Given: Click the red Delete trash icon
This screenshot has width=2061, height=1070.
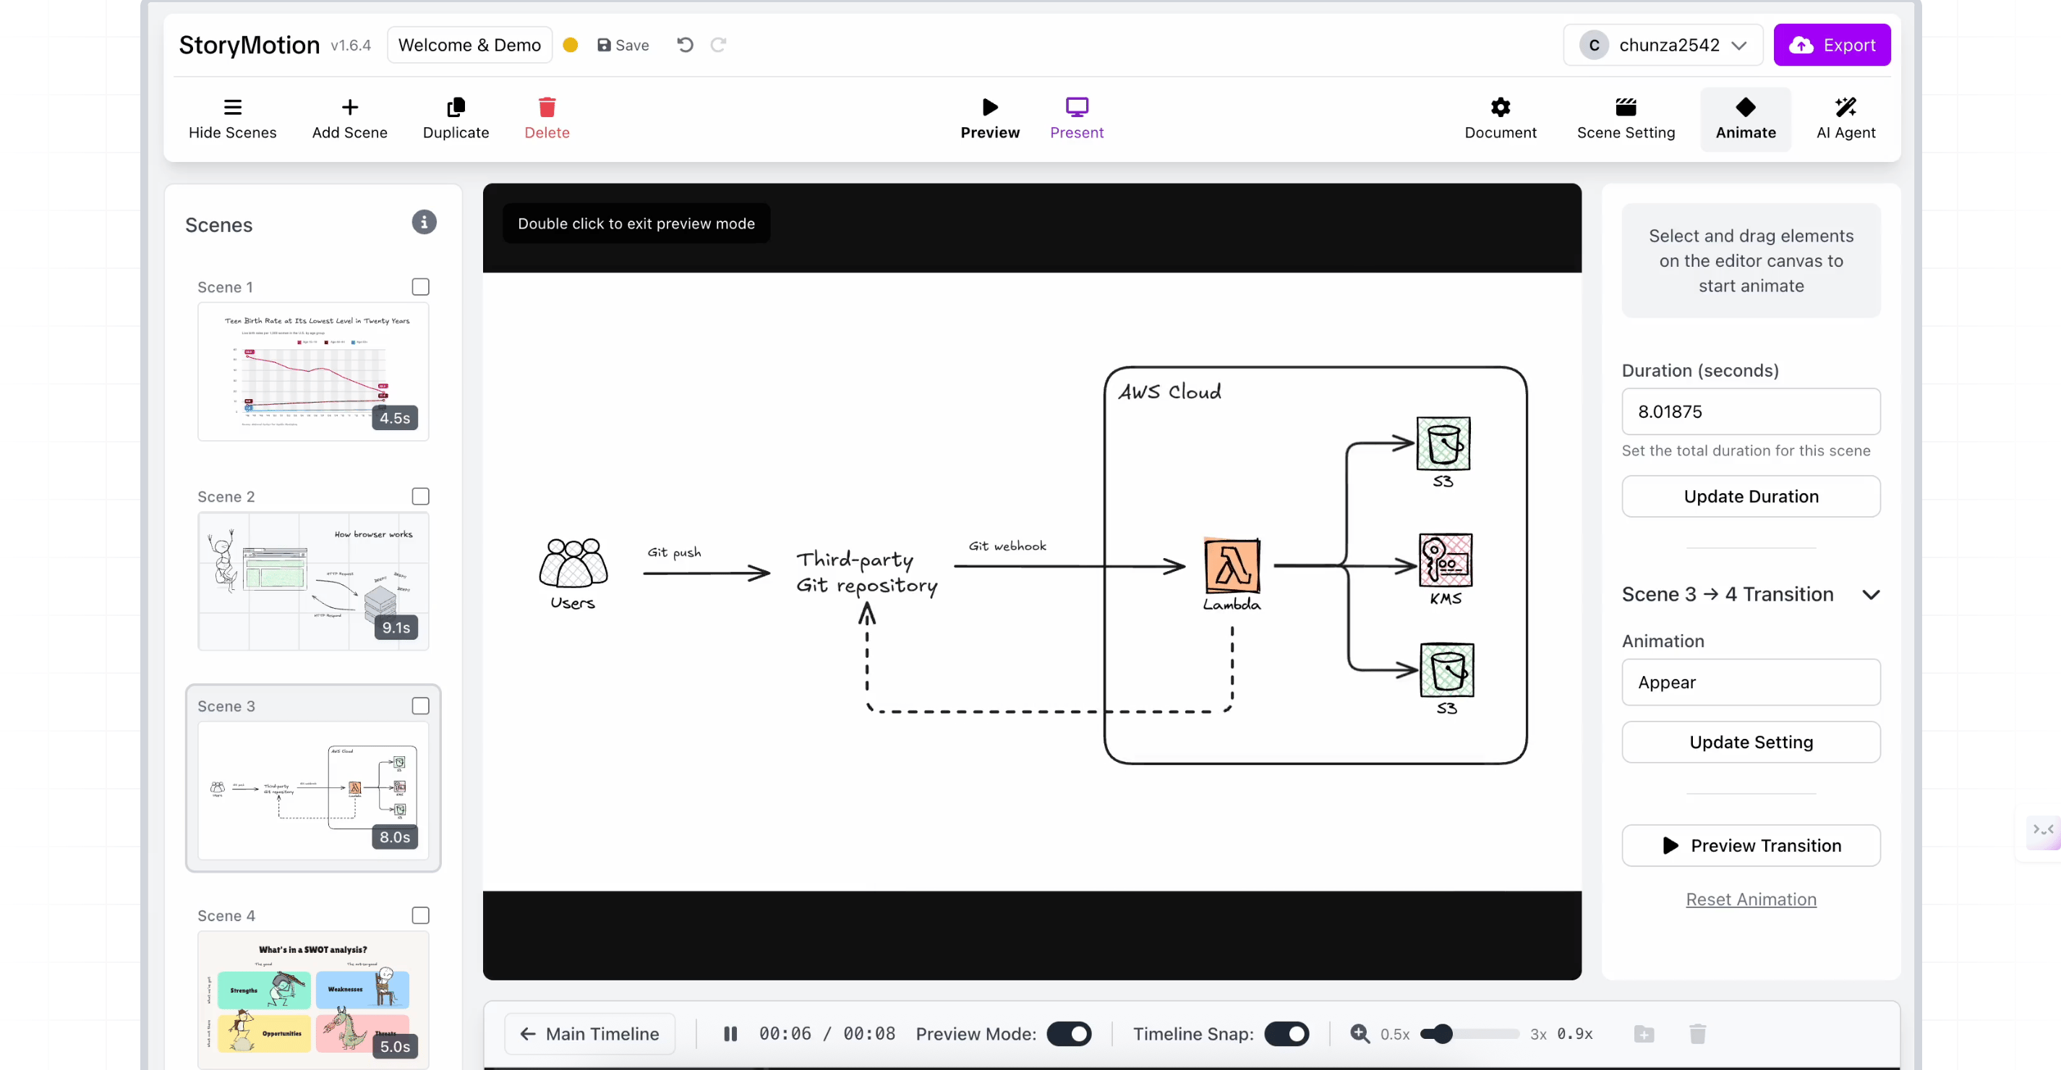Looking at the screenshot, I should tap(547, 107).
